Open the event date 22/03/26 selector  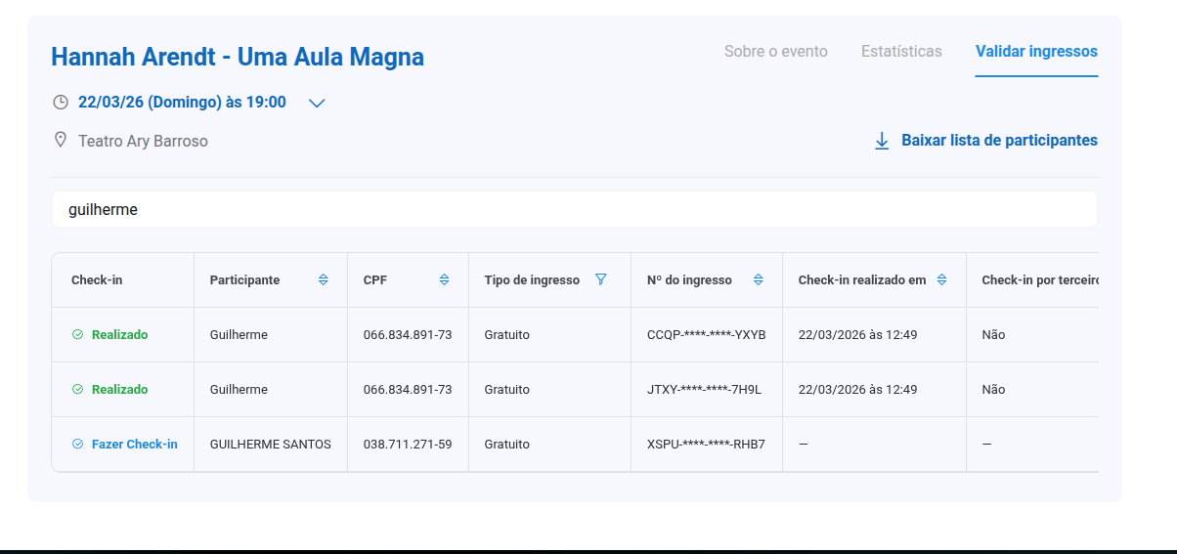click(x=182, y=103)
